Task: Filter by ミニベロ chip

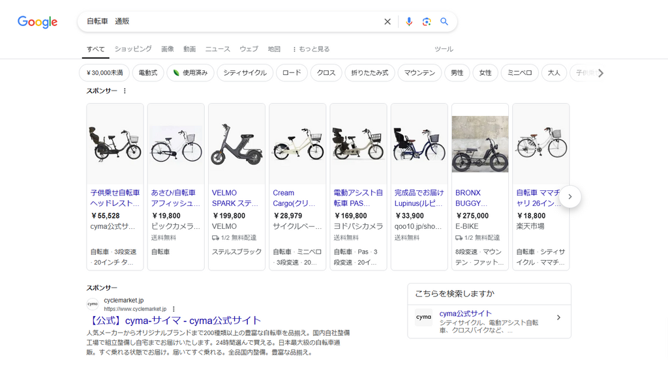Action: click(x=520, y=73)
